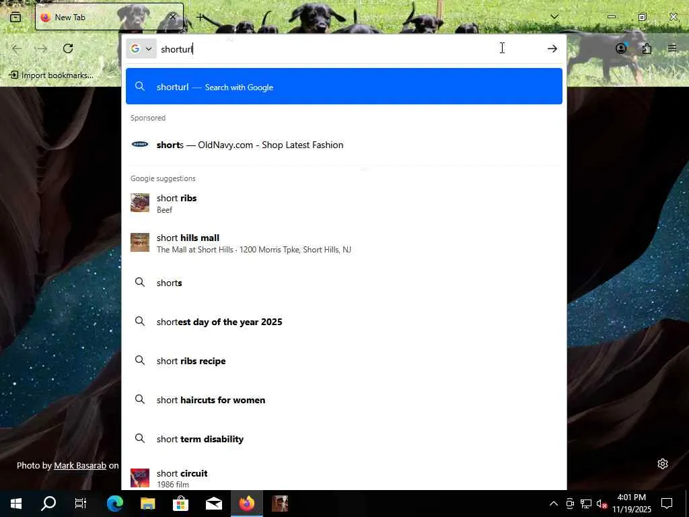
Task: Open network status tray icon
Action: (x=586, y=504)
